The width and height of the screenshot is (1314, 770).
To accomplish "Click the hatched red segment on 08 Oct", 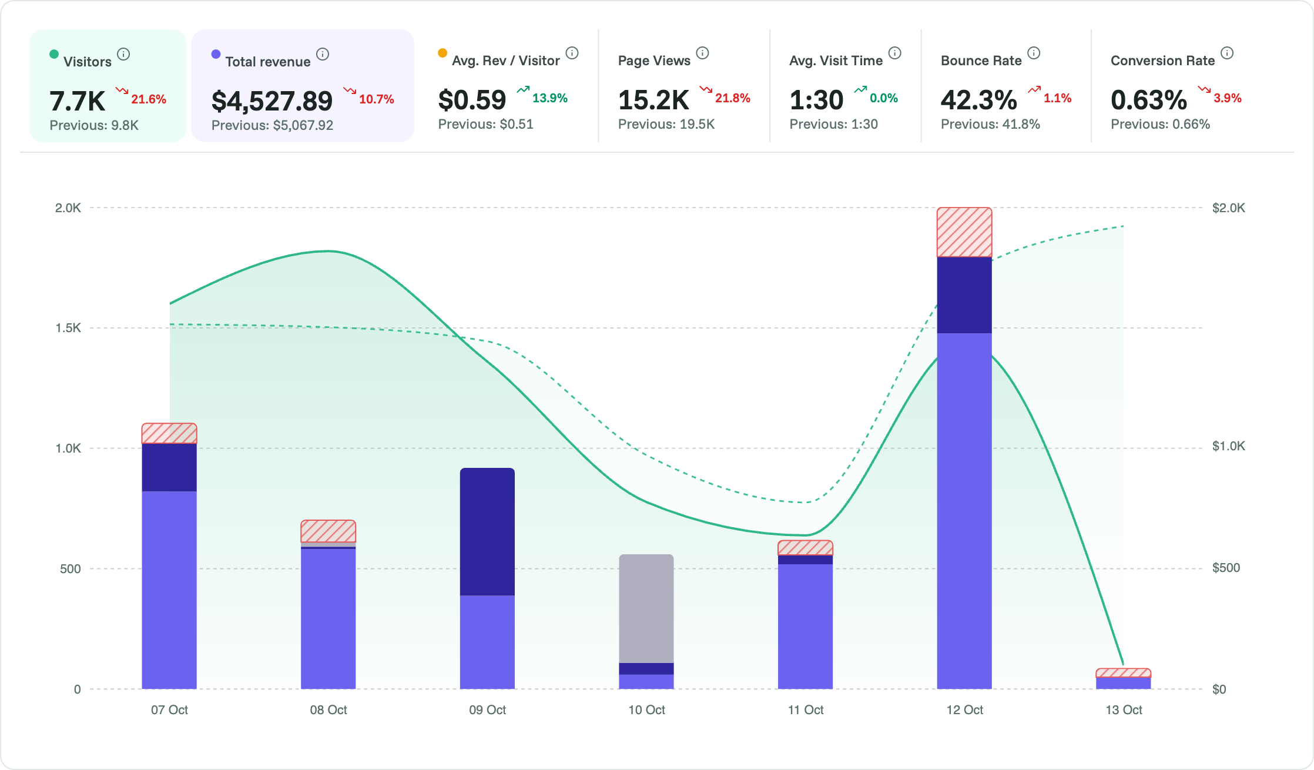I will click(328, 531).
